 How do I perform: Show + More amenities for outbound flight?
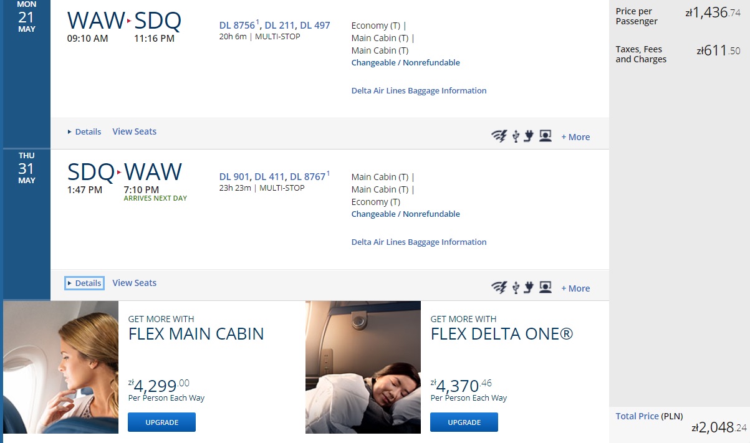(575, 137)
